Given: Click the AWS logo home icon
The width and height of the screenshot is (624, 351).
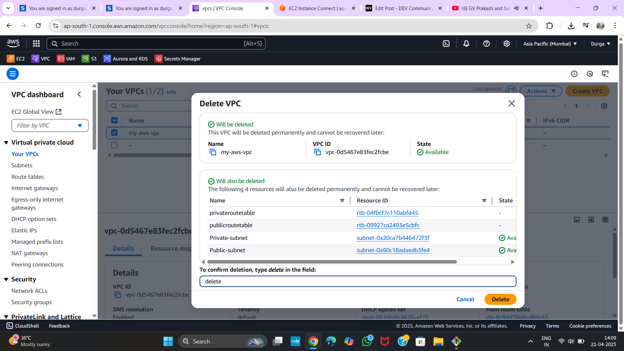Looking at the screenshot, I should (13, 43).
